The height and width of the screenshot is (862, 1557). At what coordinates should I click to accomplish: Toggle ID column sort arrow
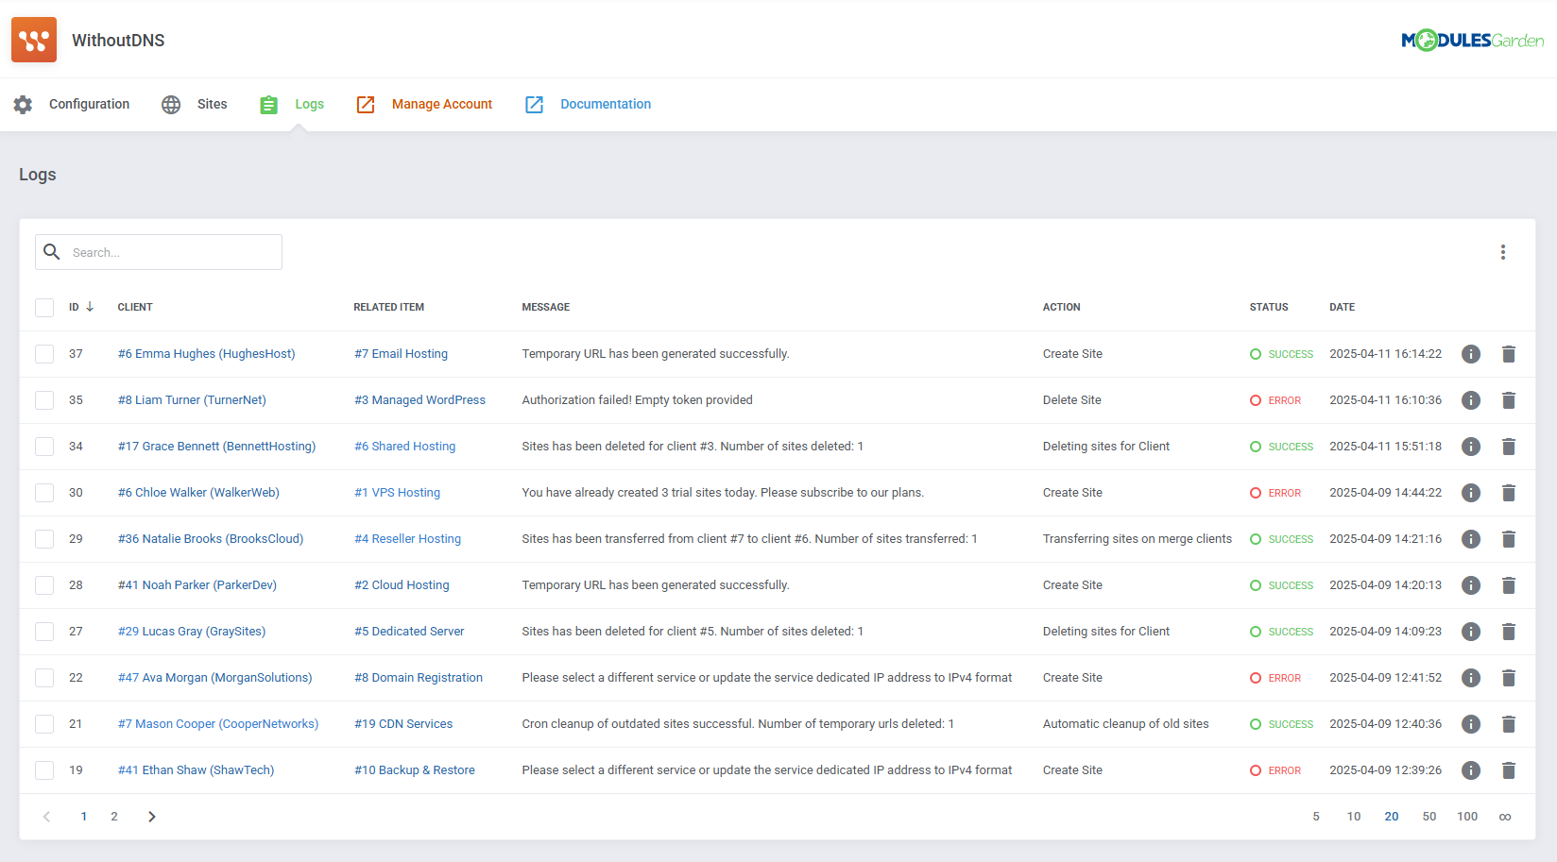point(90,307)
